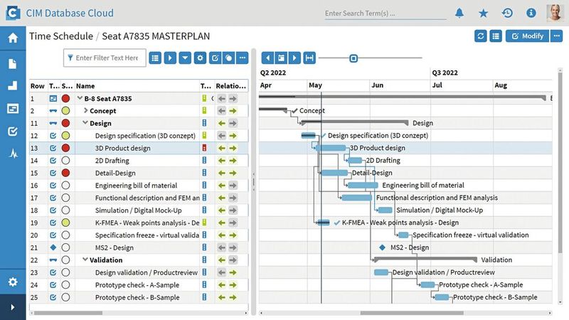Click red traffic light of 3D Product design
This screenshot has height=320, width=569.
pyautogui.click(x=204, y=148)
